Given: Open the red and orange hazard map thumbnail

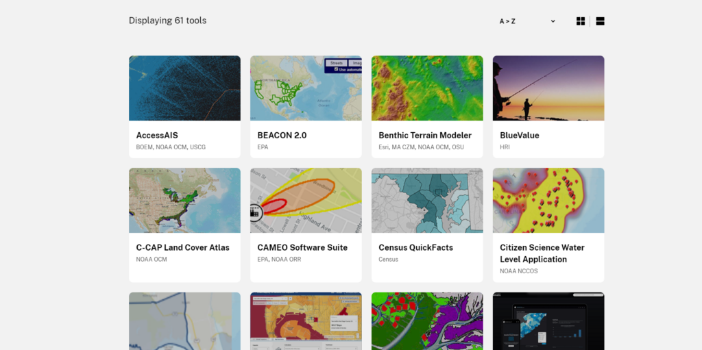Looking at the screenshot, I should pos(306,321).
